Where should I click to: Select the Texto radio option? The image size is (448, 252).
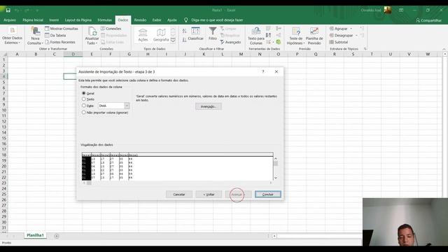[84, 99]
